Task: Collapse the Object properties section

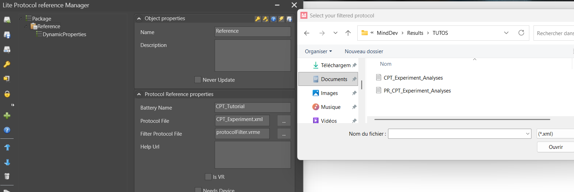Action: pos(139,18)
